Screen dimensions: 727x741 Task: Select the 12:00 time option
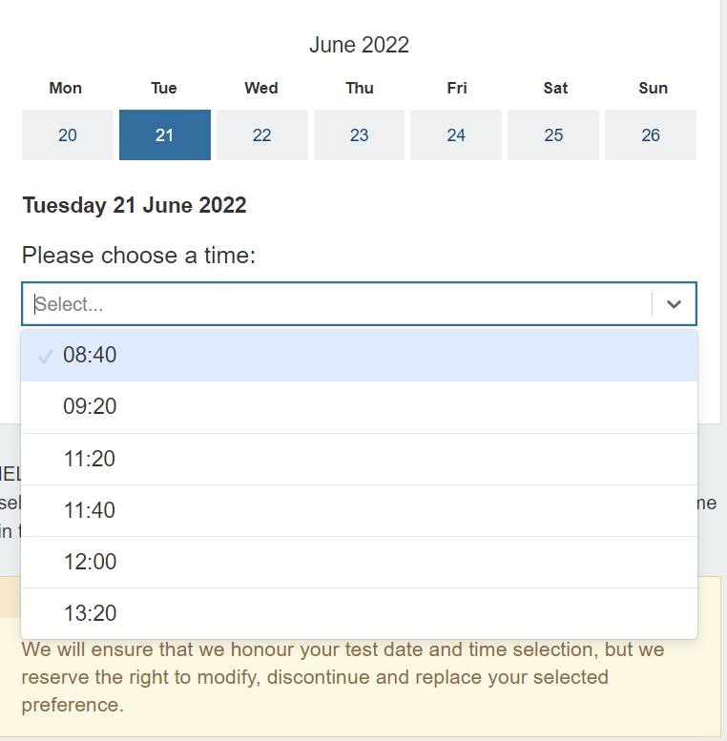(90, 562)
